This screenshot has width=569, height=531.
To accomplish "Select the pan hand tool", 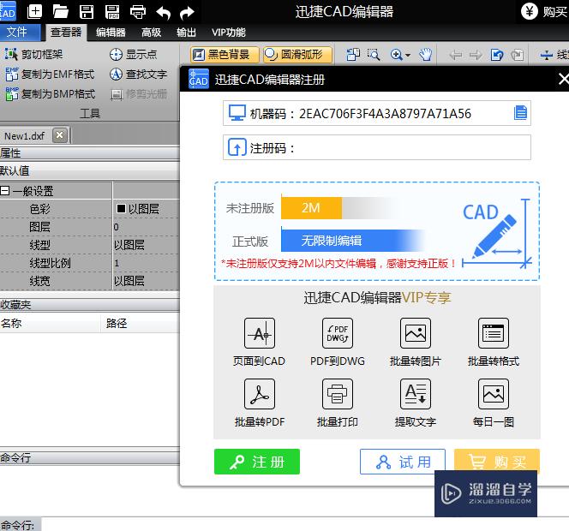I will point(425,55).
